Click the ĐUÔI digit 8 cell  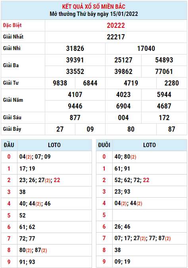[x=104, y=250]
